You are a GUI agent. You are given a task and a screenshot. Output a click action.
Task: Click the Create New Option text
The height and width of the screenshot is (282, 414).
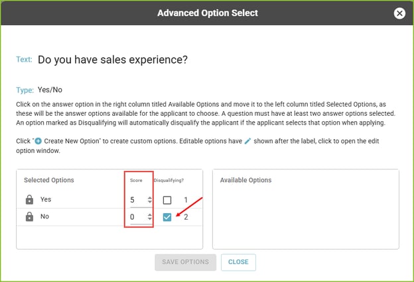(74, 142)
